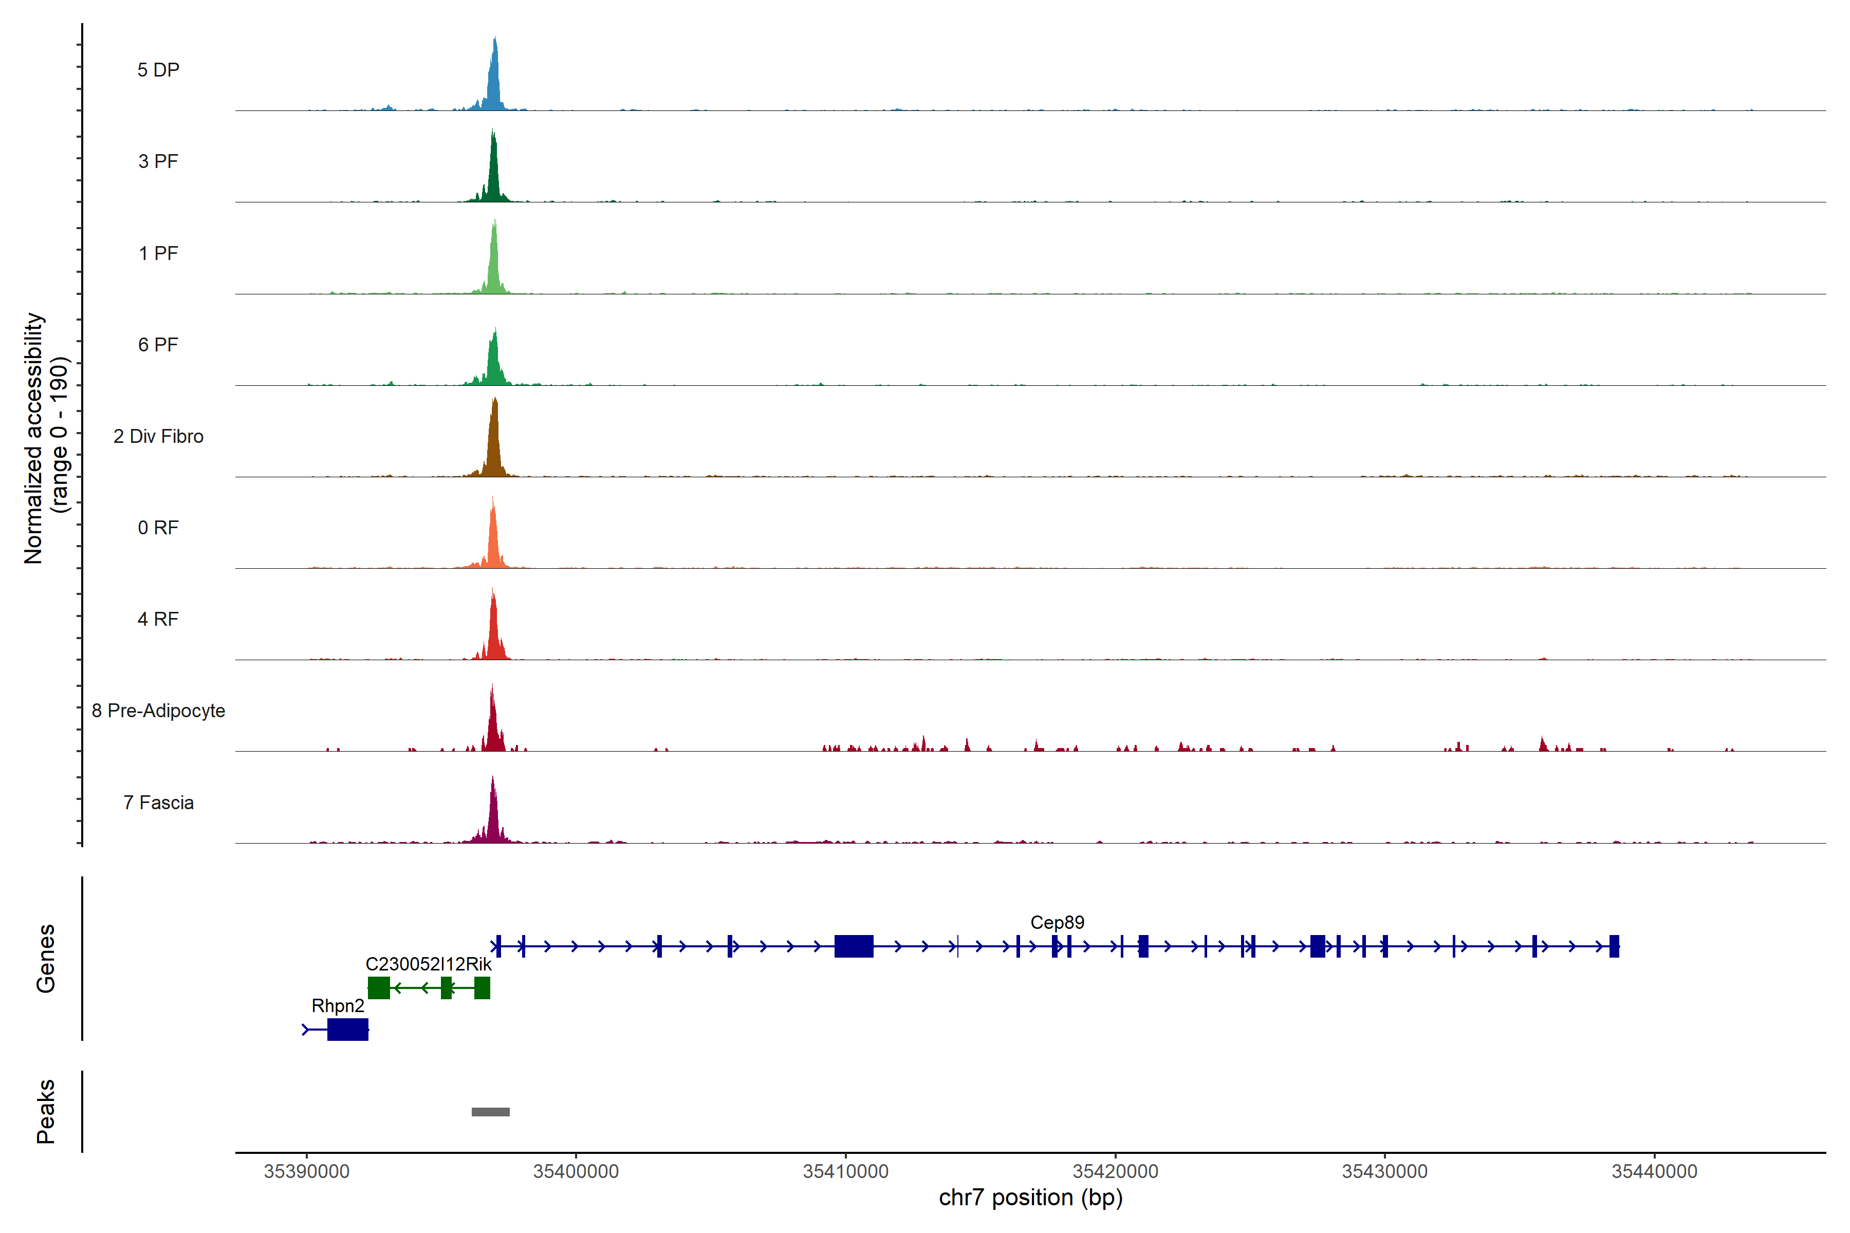Click the large Cep89 exon block
This screenshot has height=1233, width=1850.
[x=854, y=946]
